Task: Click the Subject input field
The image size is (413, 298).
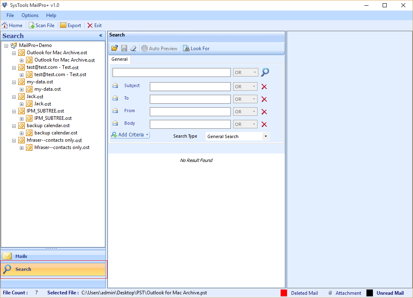Action: [190, 87]
